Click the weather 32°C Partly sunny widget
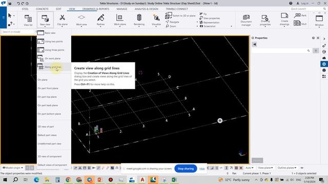 (x=234, y=179)
